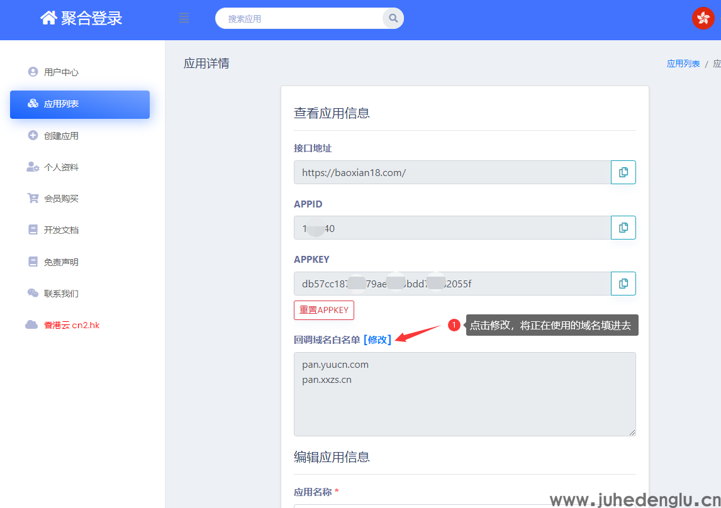The image size is (721, 508).
Task: Click the Hong Kong flag icon top right
Action: [x=703, y=18]
